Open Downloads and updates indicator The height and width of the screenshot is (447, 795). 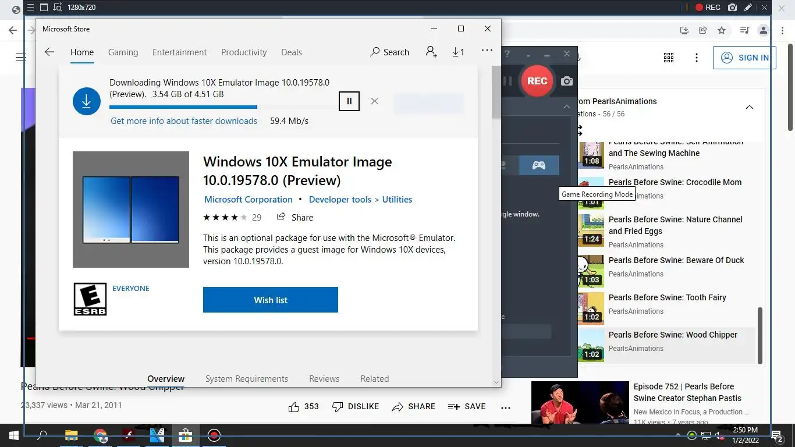pyautogui.click(x=458, y=52)
